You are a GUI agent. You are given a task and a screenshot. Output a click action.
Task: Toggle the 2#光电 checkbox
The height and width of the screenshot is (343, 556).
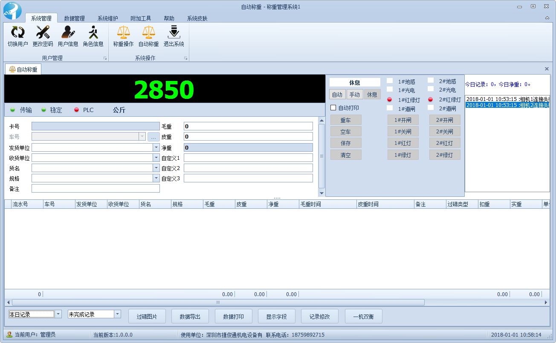coord(431,89)
